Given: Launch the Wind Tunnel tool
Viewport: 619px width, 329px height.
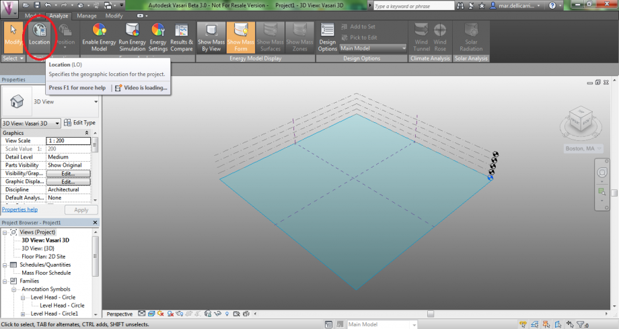Looking at the screenshot, I should pos(421,38).
